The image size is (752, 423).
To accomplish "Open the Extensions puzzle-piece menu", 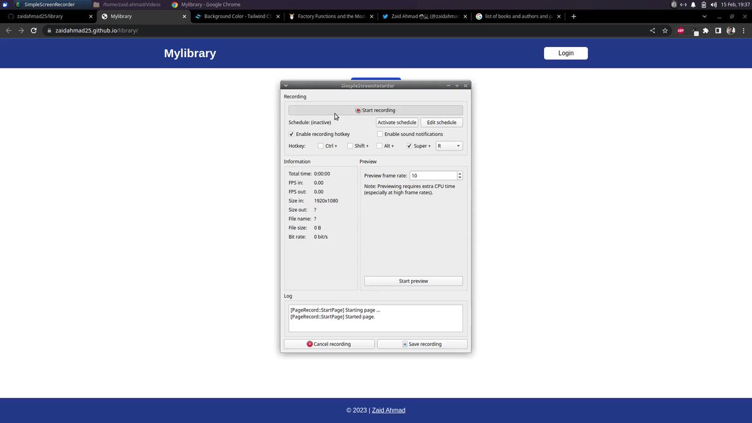I will click(x=706, y=30).
